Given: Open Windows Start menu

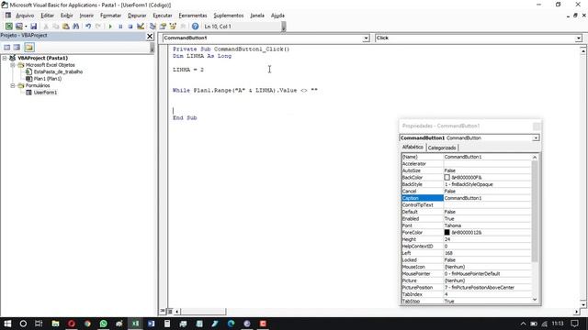Looking at the screenshot, I should click(7, 324).
